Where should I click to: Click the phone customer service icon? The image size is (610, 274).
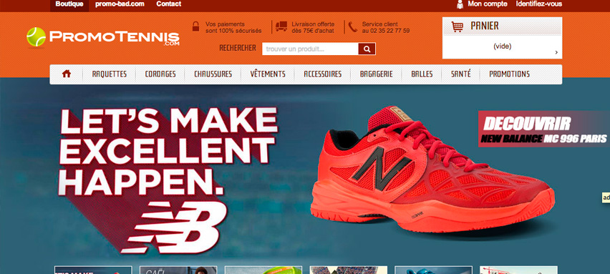352,26
